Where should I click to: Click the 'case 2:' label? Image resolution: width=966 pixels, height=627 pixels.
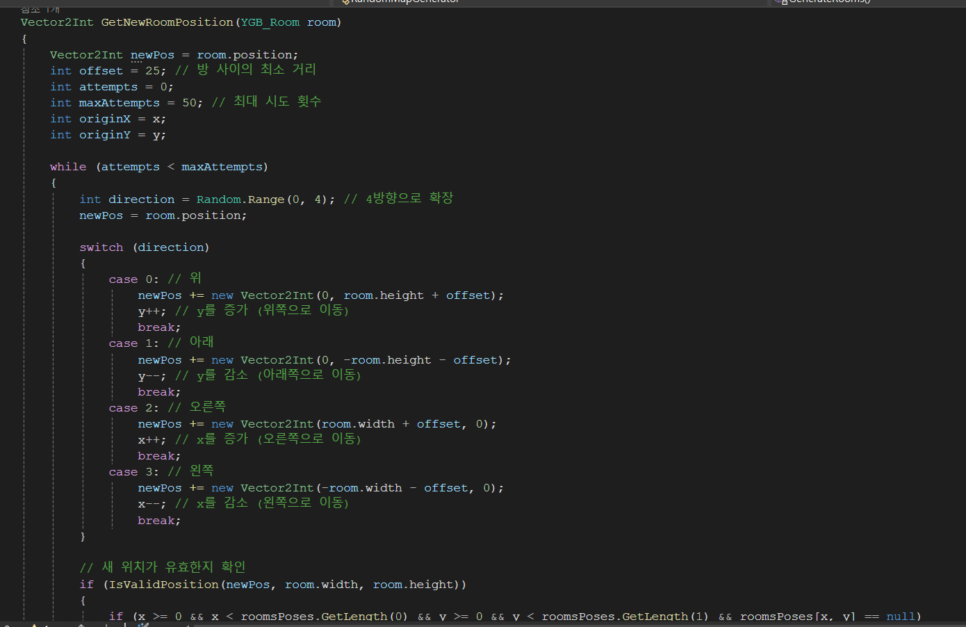(134, 408)
